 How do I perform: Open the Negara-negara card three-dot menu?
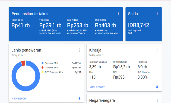click(x=157, y=100)
